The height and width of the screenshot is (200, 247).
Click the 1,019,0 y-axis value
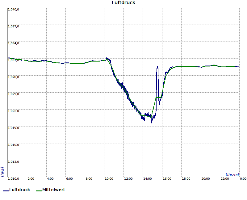pos(13,128)
